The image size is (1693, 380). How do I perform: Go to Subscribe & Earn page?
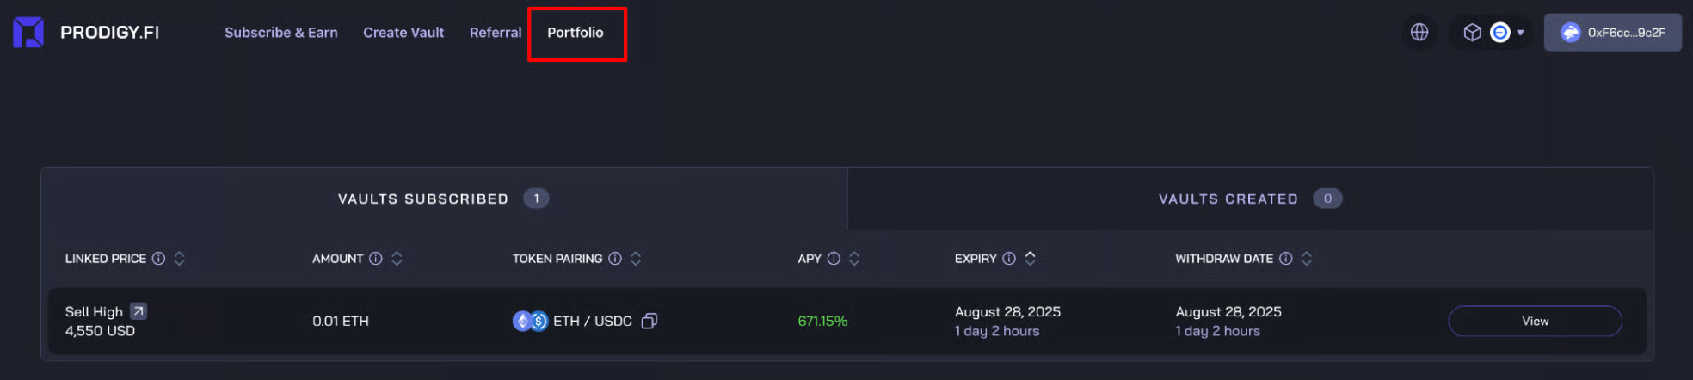pos(281,33)
